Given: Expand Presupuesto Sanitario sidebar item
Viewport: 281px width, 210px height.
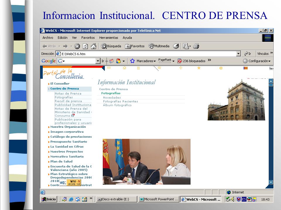Looking at the screenshot, I should click(68, 142).
